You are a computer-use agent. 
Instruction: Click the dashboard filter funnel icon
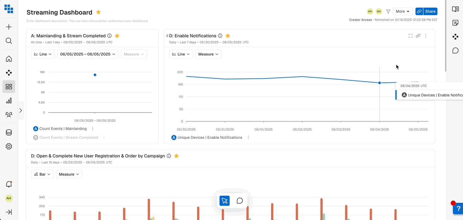coord(388,11)
